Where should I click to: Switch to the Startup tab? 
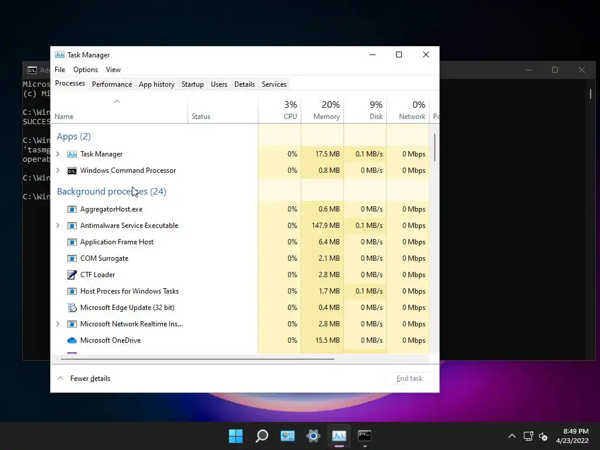coord(192,84)
